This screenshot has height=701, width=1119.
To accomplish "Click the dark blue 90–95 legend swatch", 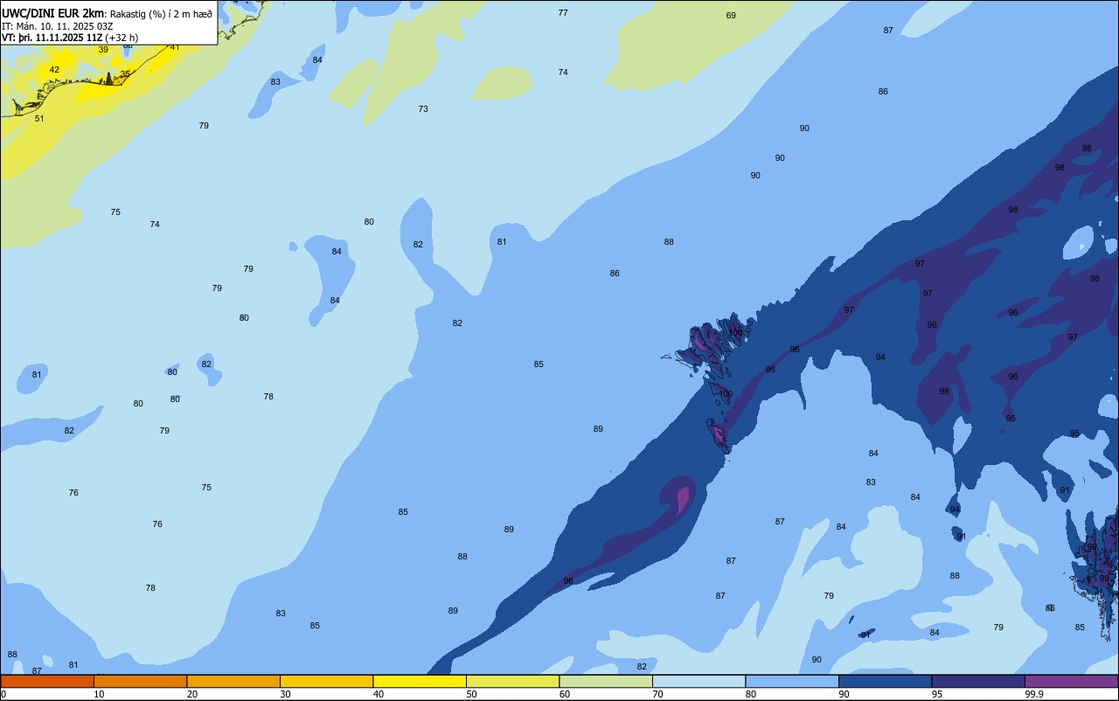I will (x=885, y=681).
